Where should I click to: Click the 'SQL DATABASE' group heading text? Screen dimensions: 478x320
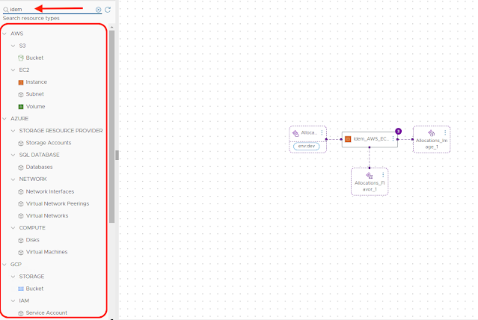tap(40, 155)
